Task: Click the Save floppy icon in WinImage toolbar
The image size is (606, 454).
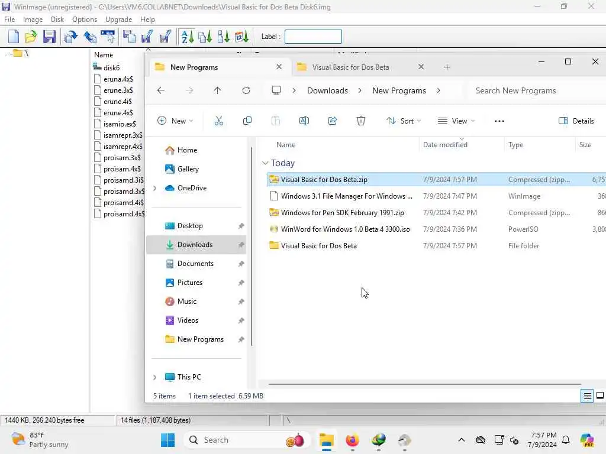Action: pyautogui.click(x=49, y=37)
